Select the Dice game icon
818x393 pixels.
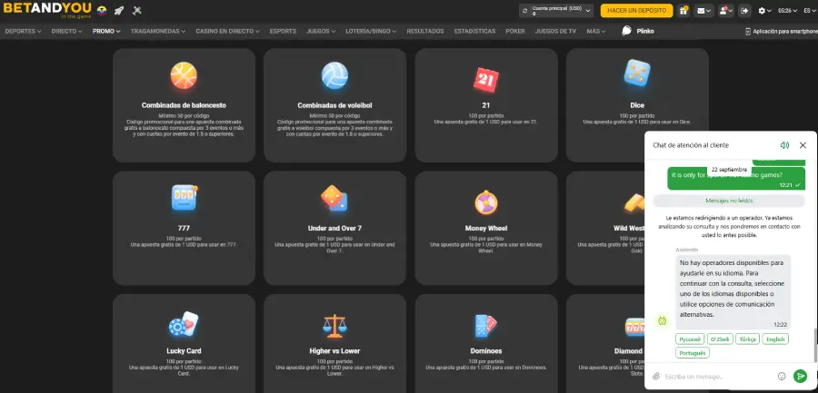(x=637, y=74)
